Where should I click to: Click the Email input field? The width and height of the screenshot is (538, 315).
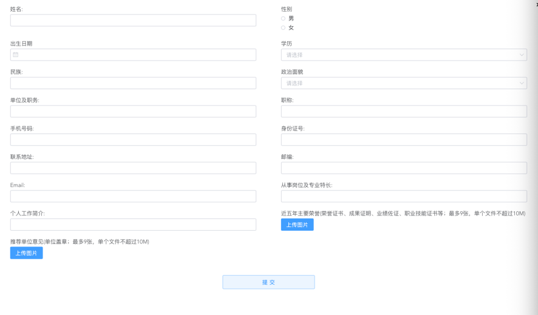[133, 196]
